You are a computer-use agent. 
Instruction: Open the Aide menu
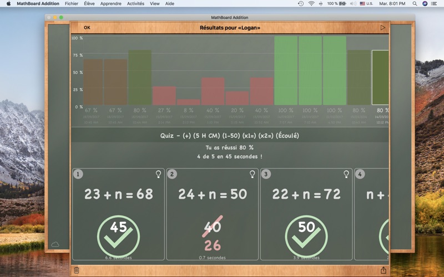point(170,4)
